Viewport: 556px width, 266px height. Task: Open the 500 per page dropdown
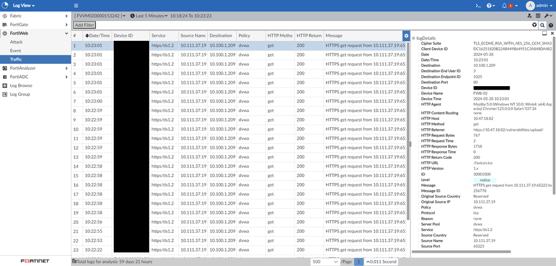click(325, 262)
